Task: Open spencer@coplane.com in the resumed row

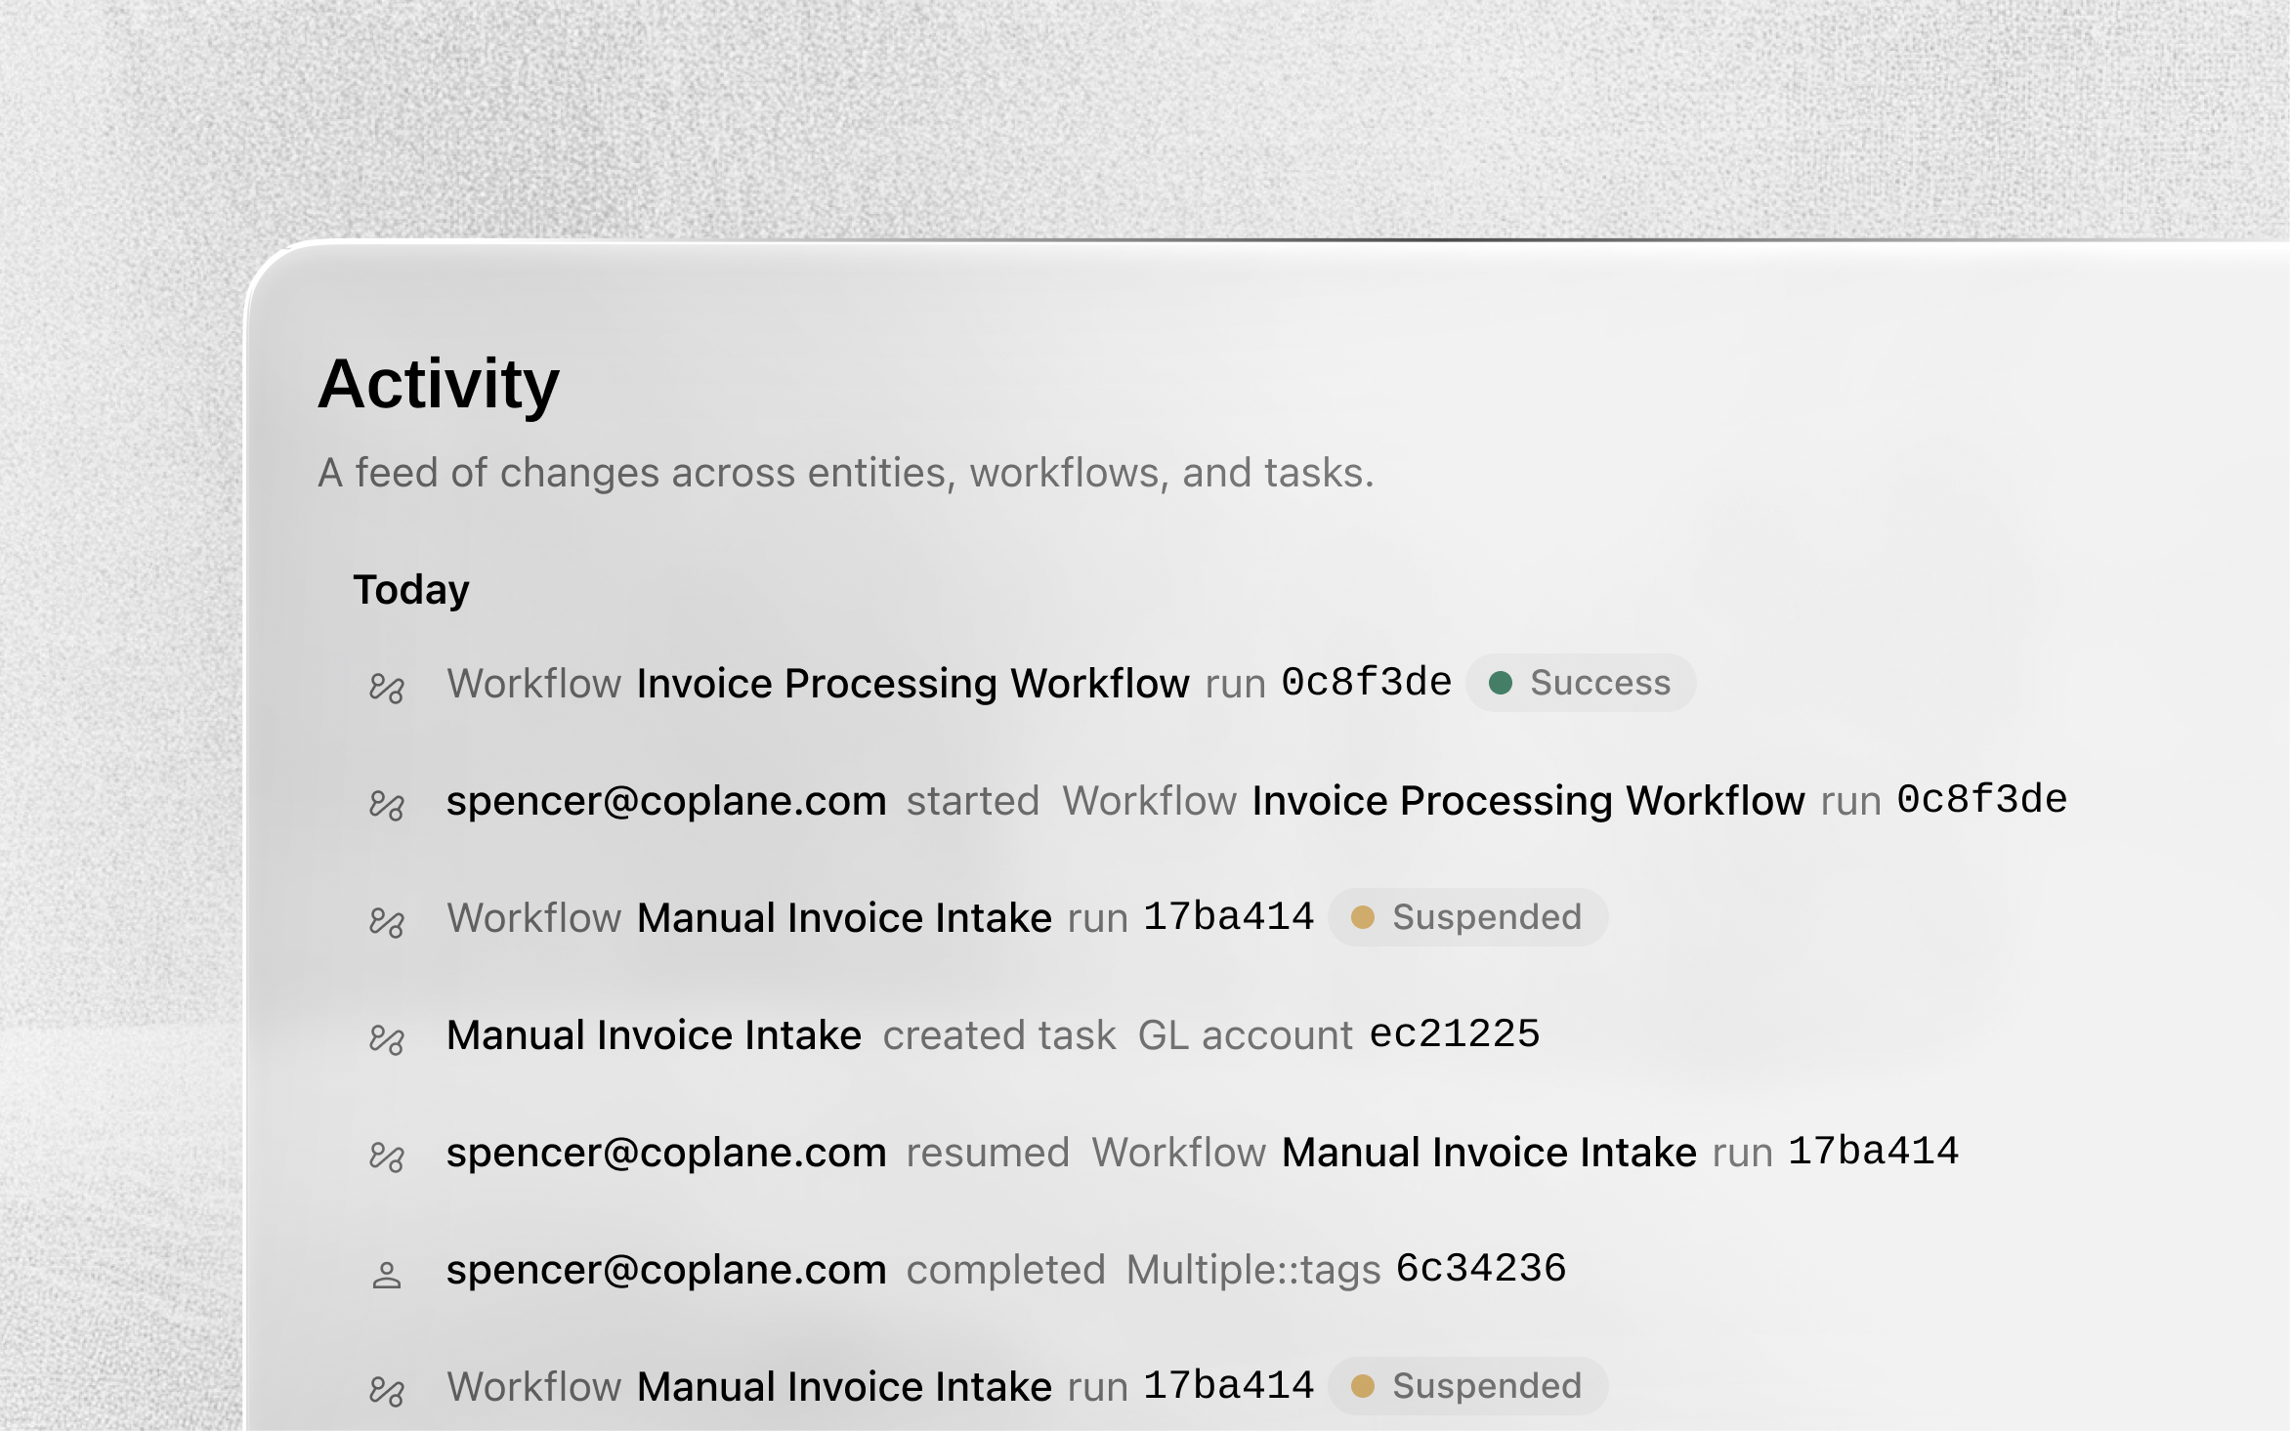Action: pyautogui.click(x=666, y=1153)
